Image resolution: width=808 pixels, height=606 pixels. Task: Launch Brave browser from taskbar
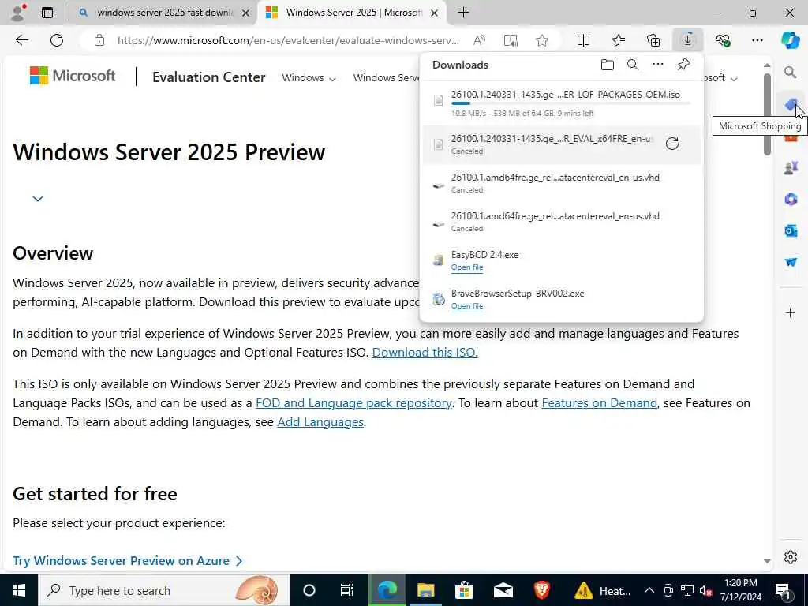[541, 590]
